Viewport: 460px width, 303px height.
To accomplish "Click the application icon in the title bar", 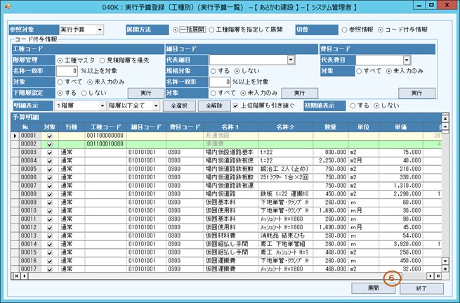I will [x=8, y=7].
